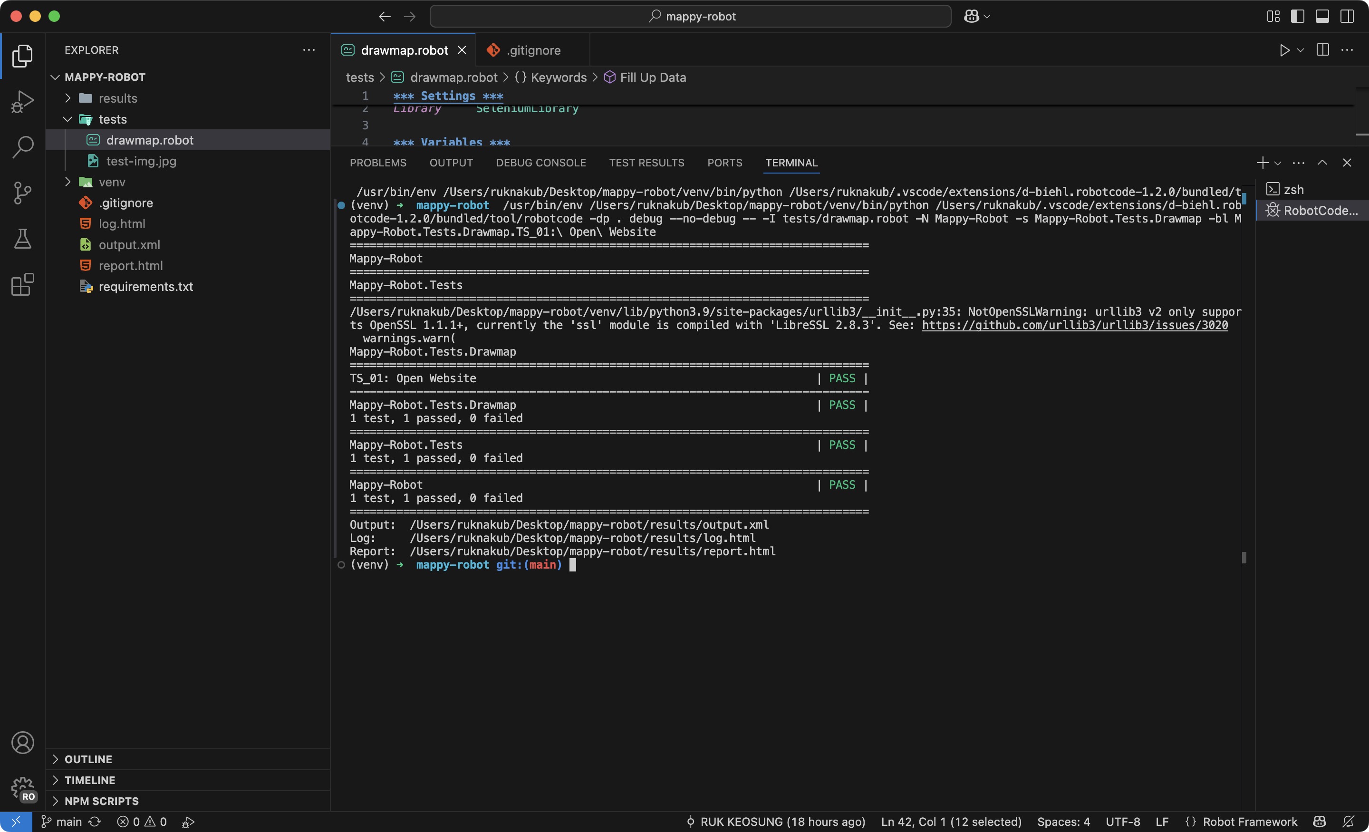Close the terminal panel

tap(1347, 163)
